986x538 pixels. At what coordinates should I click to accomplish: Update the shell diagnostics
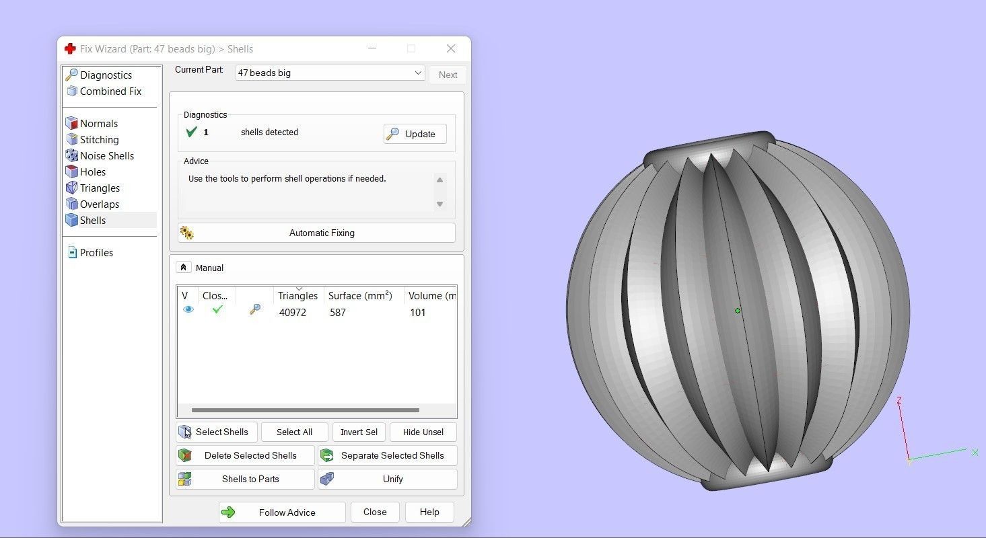coord(415,134)
